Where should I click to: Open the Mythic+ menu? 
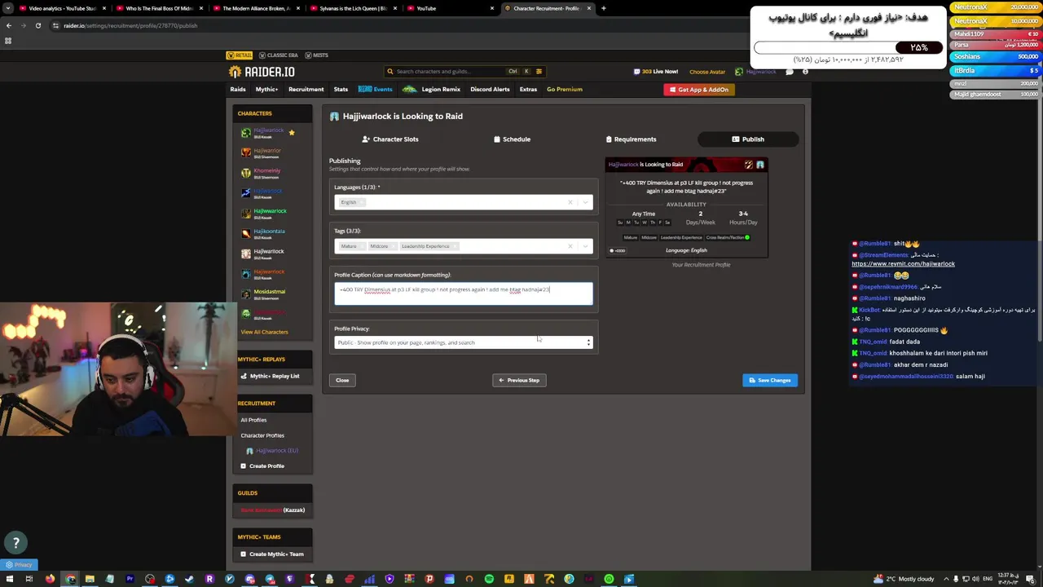point(266,89)
